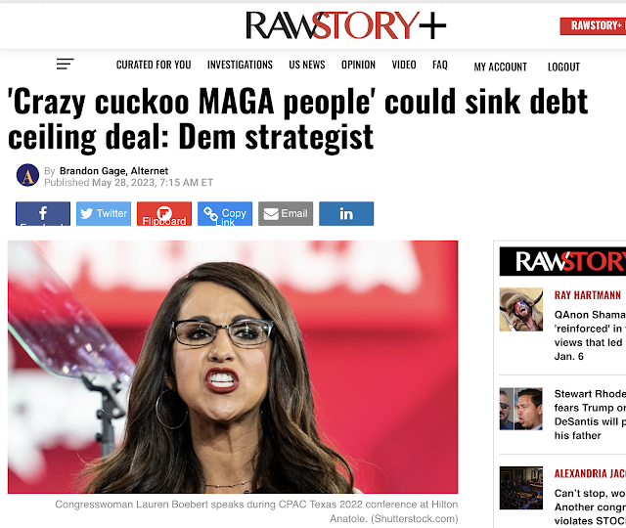Open the Curated For You section
The image size is (626, 528).
click(x=154, y=65)
